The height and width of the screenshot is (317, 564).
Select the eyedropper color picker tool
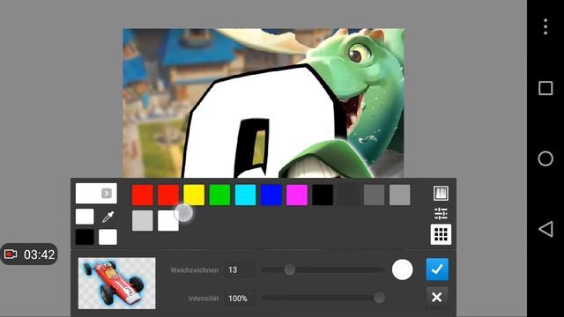[108, 217]
